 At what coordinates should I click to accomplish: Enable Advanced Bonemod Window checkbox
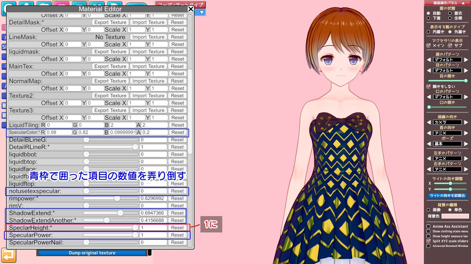428,246
